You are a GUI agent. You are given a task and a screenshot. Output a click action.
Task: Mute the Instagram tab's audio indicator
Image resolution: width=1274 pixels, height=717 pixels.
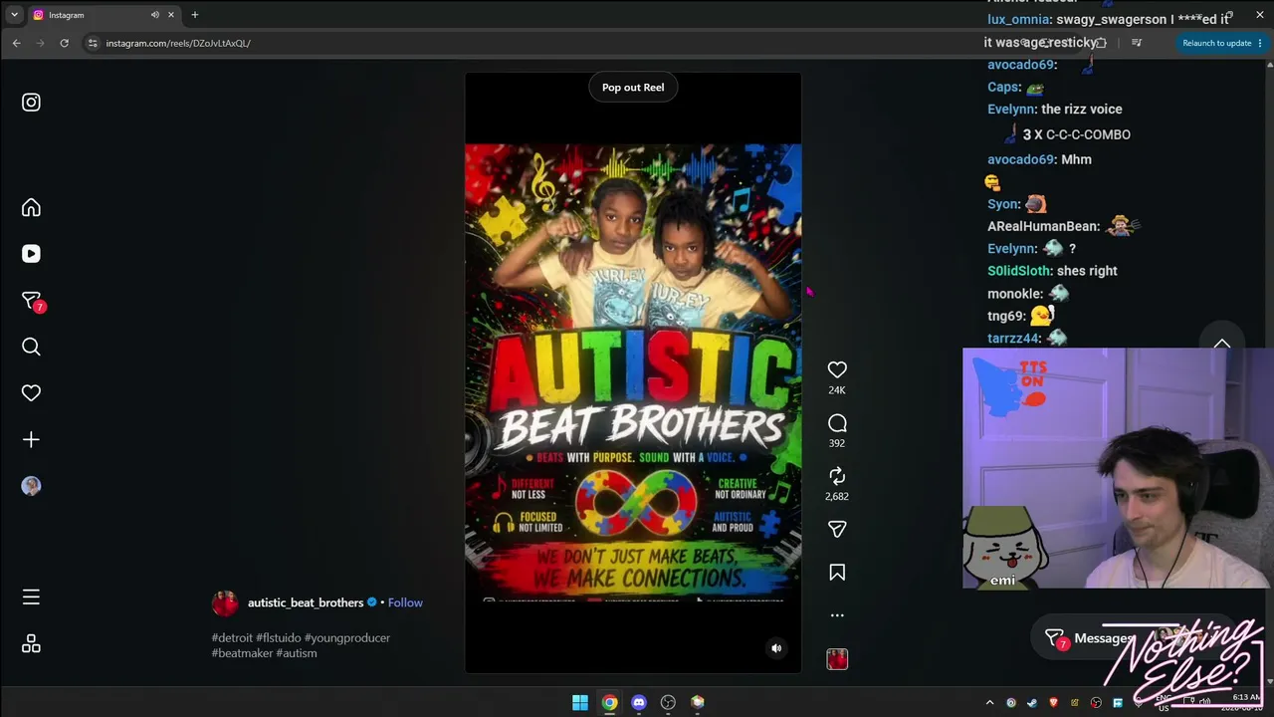tap(154, 15)
